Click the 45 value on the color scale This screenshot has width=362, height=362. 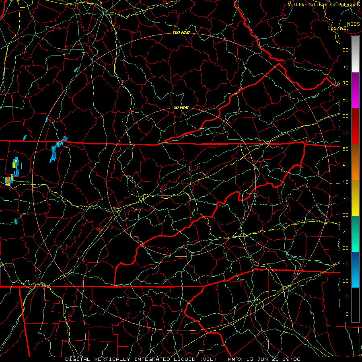pos(346,166)
